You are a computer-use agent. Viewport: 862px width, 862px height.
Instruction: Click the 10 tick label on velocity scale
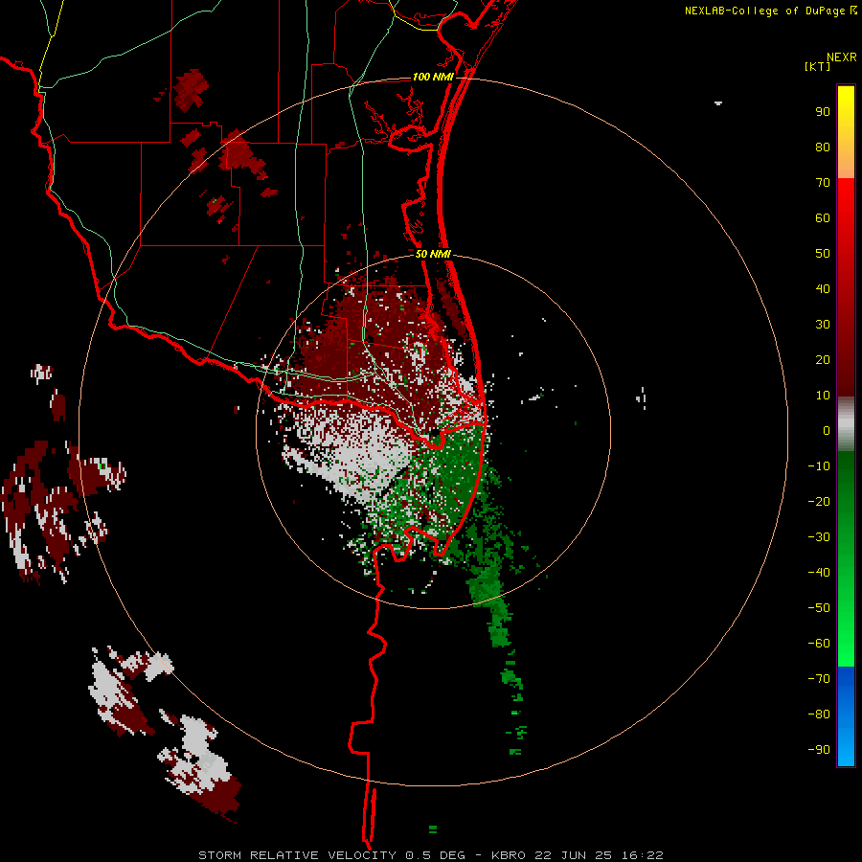pyautogui.click(x=823, y=396)
